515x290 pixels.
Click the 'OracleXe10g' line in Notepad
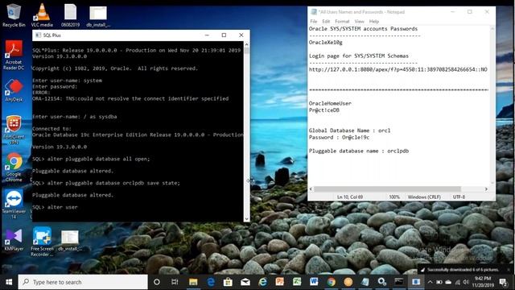point(325,43)
